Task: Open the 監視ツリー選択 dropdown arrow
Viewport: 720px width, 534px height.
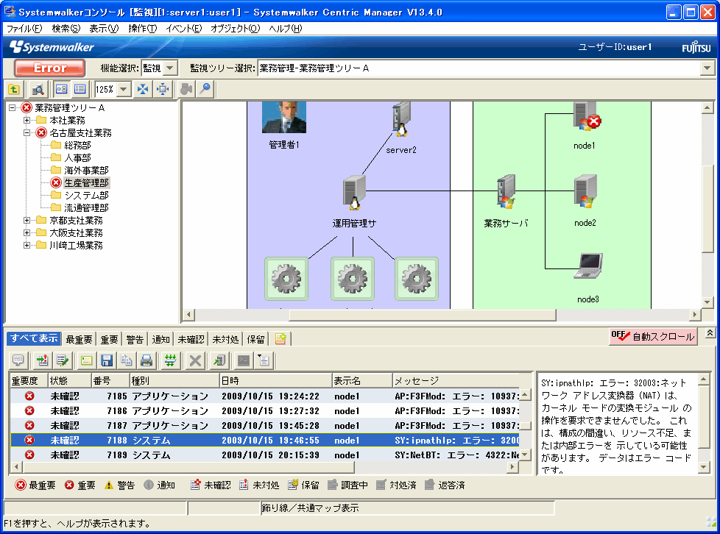Action: point(707,68)
